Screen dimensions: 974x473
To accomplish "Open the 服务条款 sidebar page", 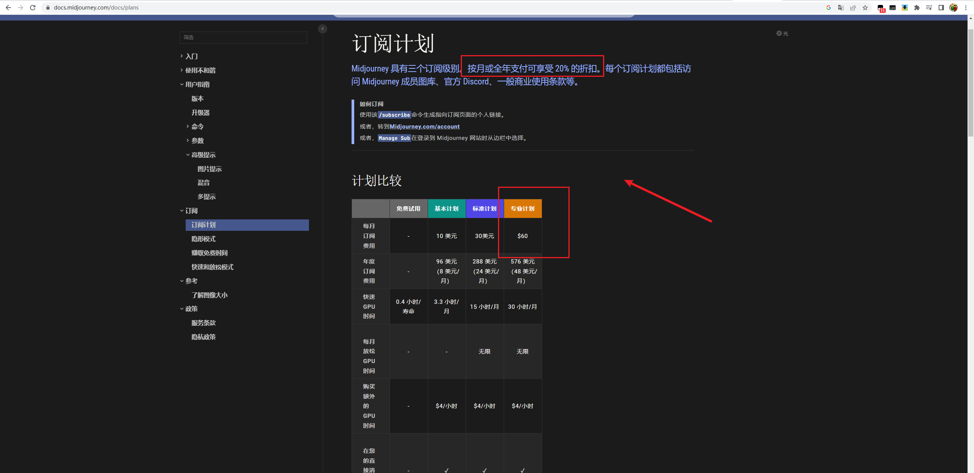I will (204, 323).
